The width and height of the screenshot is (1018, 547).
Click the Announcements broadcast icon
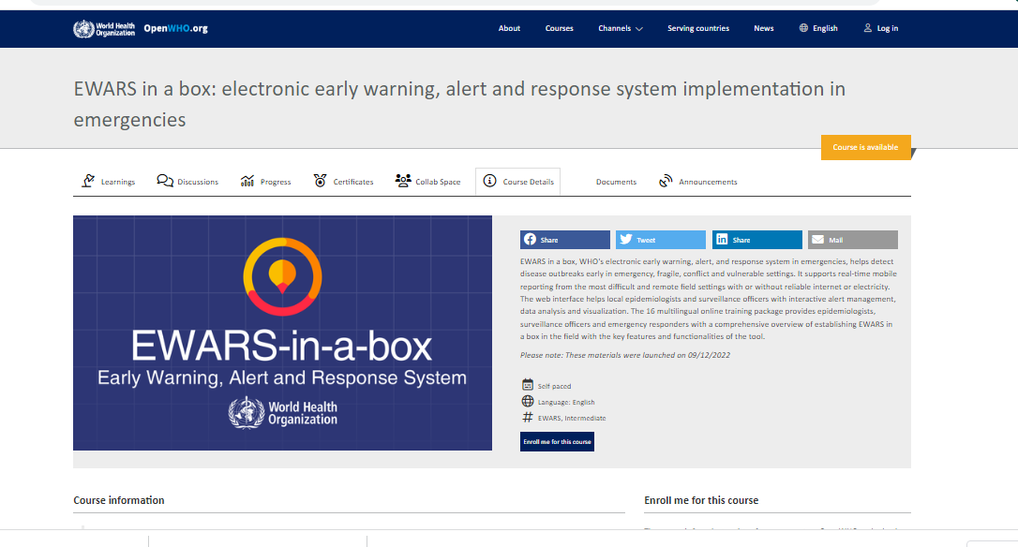point(666,181)
